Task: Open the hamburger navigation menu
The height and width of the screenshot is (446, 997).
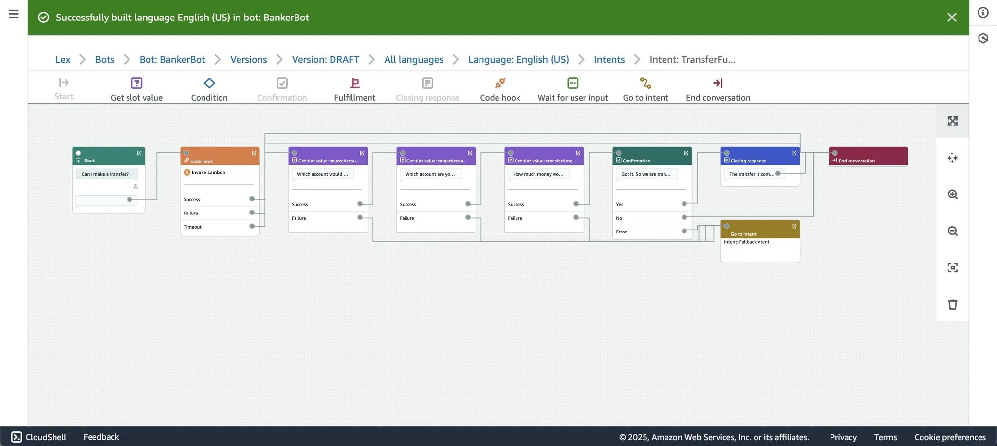Action: 14,14
